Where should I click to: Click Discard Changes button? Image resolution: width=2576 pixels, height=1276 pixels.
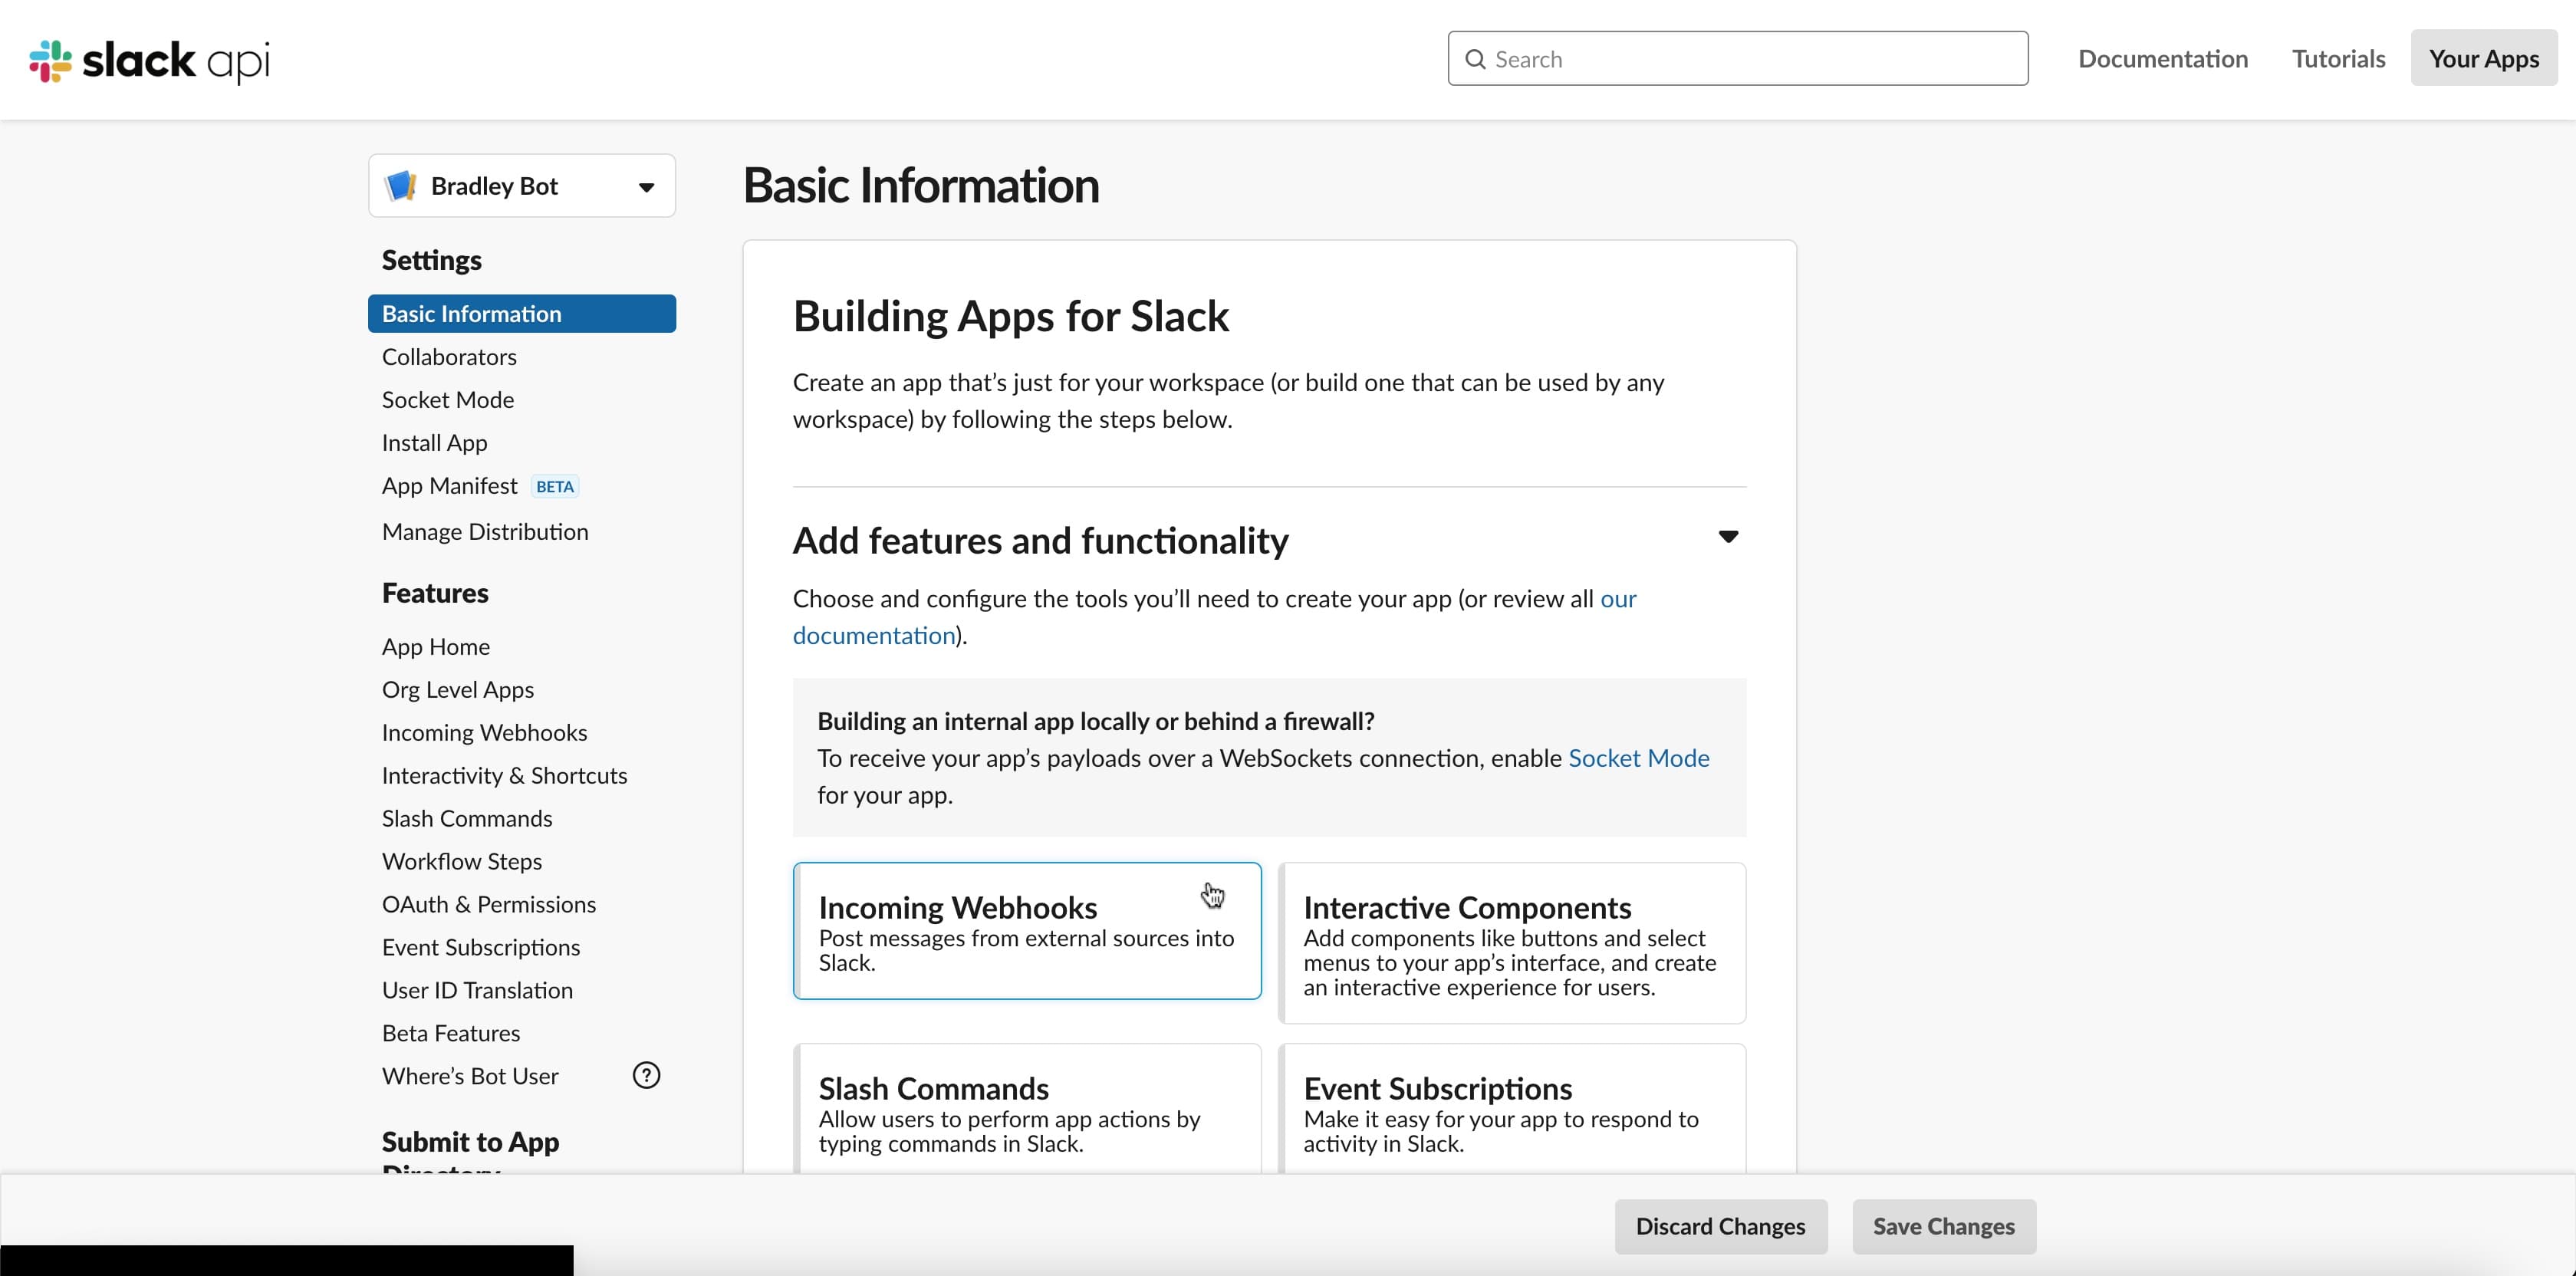click(1720, 1227)
